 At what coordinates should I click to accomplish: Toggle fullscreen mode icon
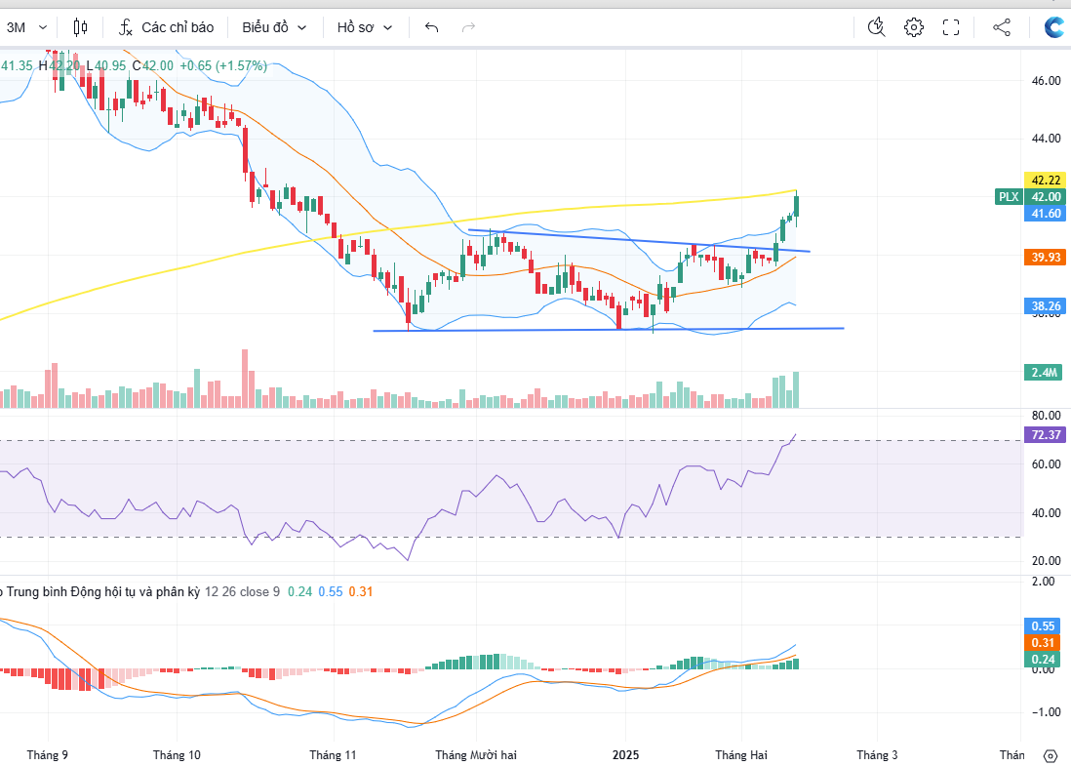tap(951, 27)
